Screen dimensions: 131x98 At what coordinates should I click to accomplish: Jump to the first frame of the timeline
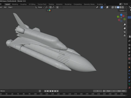[x=45, y=91]
